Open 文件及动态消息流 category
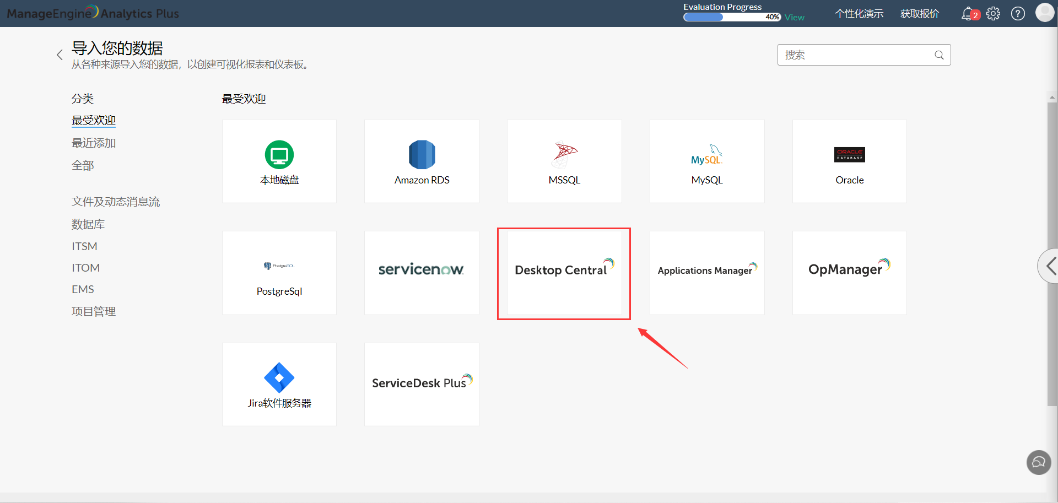Screen dimensions: 1058x503 (x=116, y=202)
